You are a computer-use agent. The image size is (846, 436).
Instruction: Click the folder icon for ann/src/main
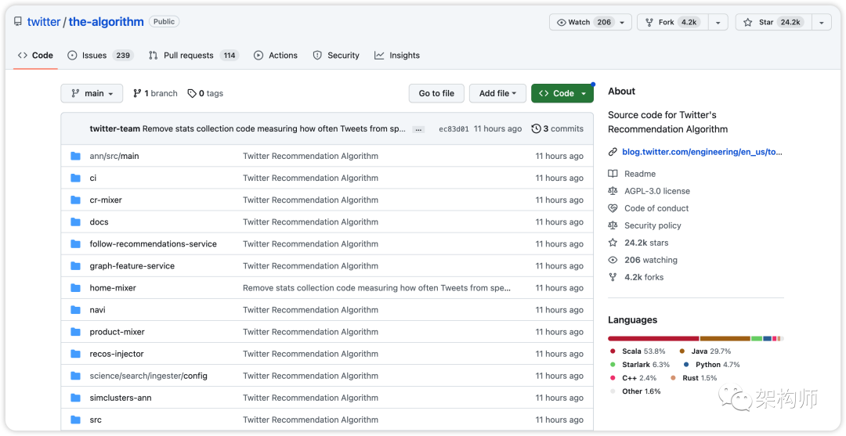(x=75, y=157)
